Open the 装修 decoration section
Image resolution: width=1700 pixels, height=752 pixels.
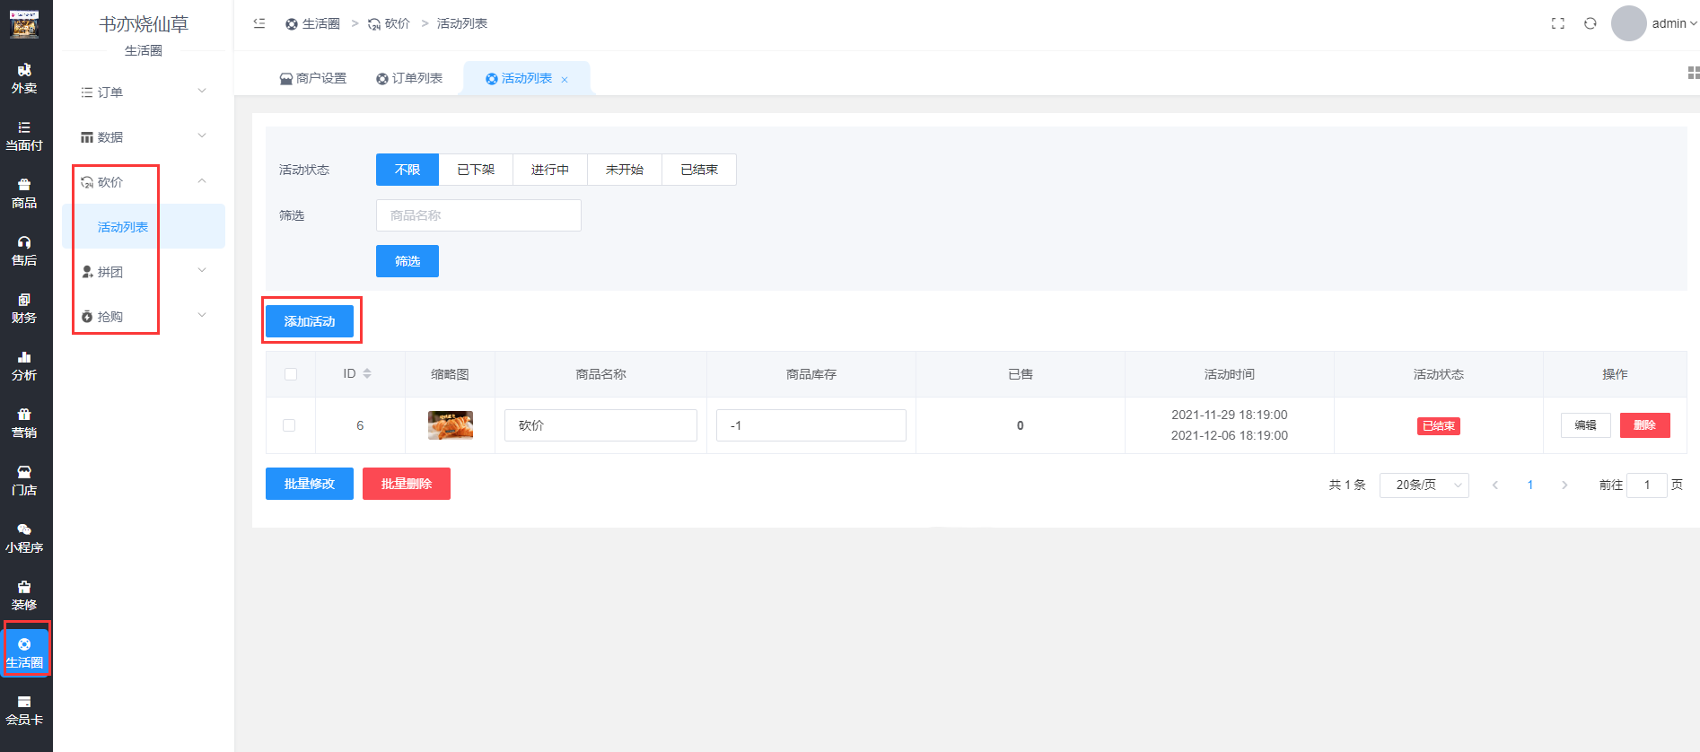click(24, 596)
